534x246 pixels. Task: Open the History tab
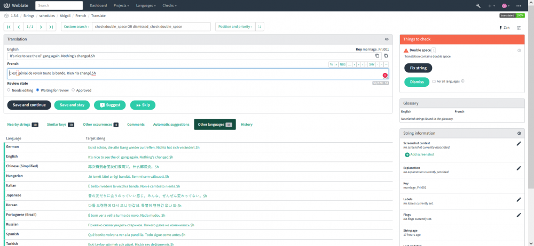pos(247,125)
